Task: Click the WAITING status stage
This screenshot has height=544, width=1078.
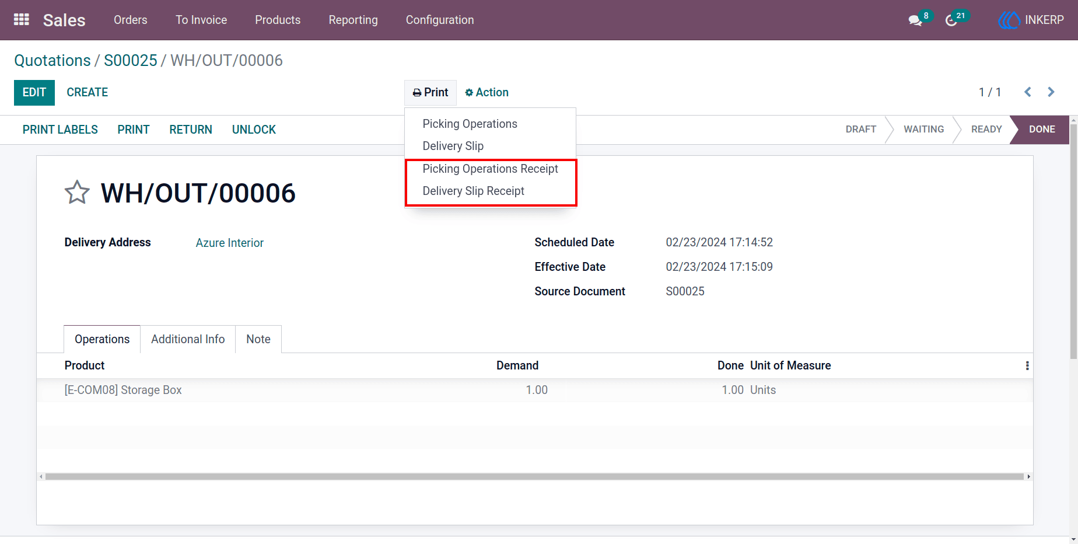Action: point(924,130)
